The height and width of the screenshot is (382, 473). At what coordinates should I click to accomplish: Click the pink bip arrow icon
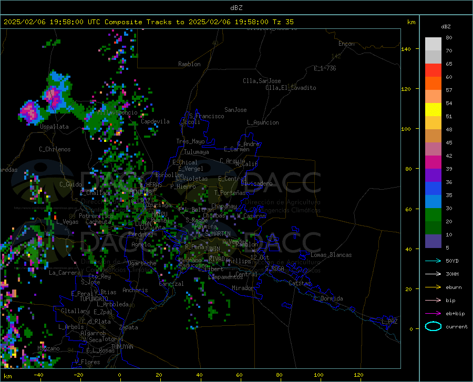tap(433, 300)
